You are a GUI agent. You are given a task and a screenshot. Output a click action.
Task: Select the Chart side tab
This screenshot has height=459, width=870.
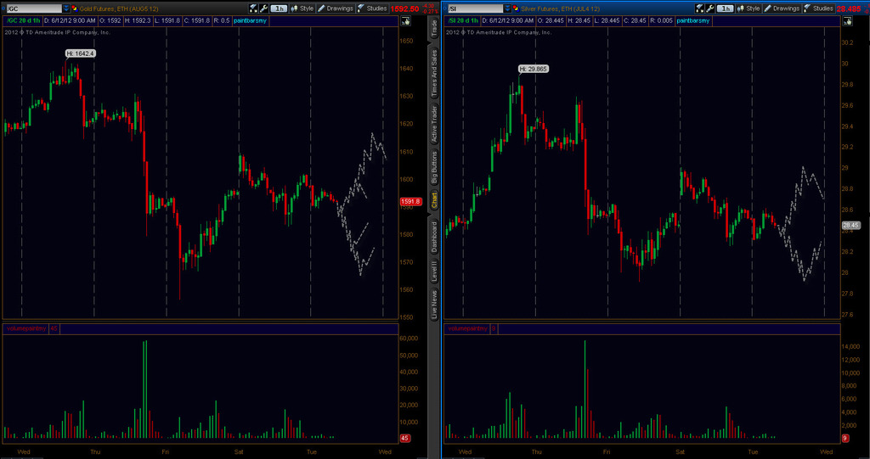click(434, 199)
